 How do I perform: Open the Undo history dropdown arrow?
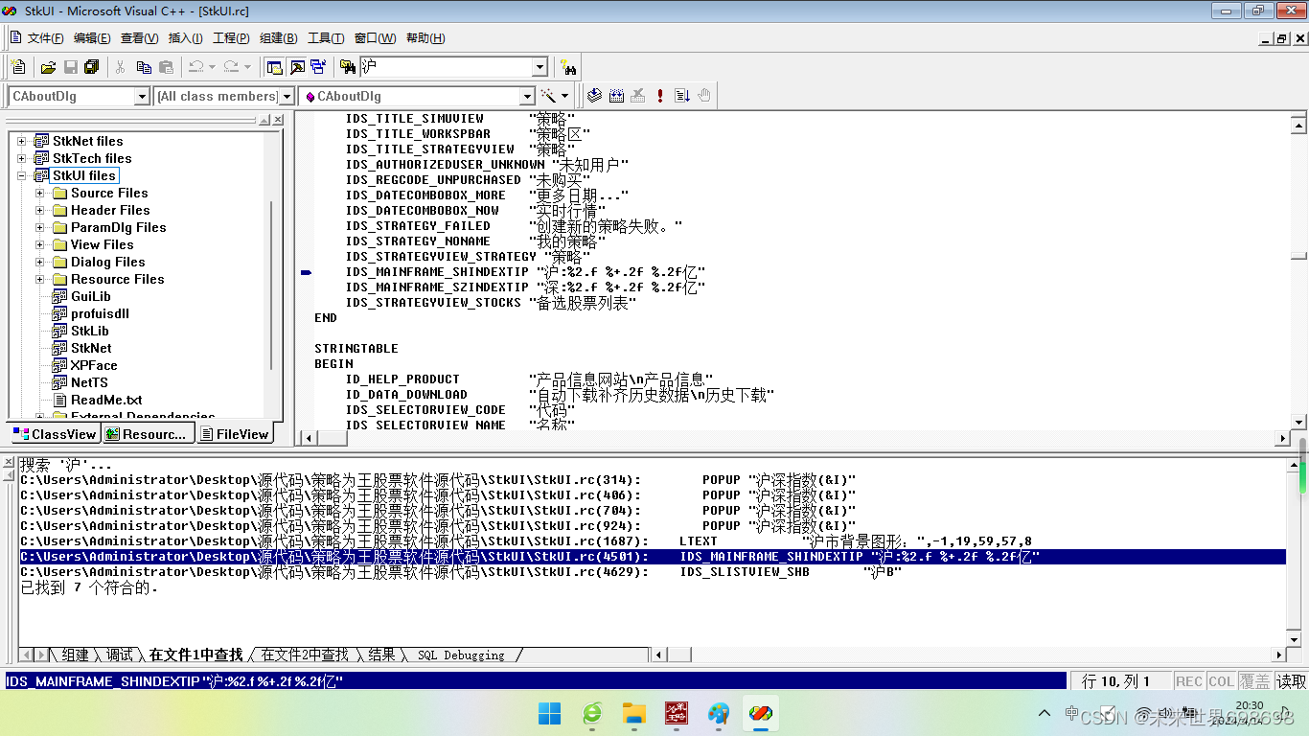[x=211, y=67]
